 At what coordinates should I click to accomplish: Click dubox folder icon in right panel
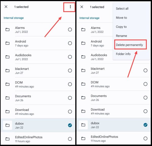pyautogui.click(x=83, y=125)
